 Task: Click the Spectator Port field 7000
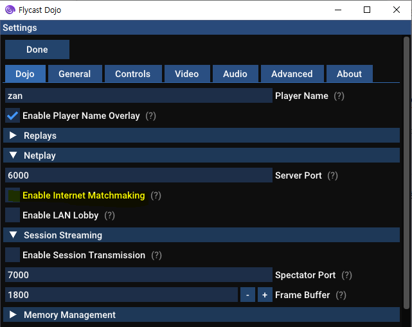click(x=139, y=275)
